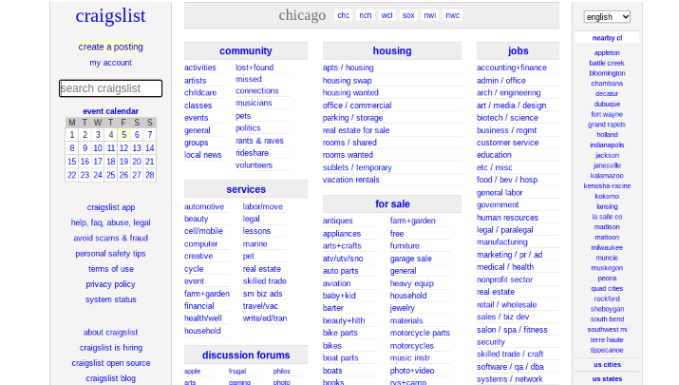The height and width of the screenshot is (385, 679).
Task: Open the volunteers community link
Action: 254,165
